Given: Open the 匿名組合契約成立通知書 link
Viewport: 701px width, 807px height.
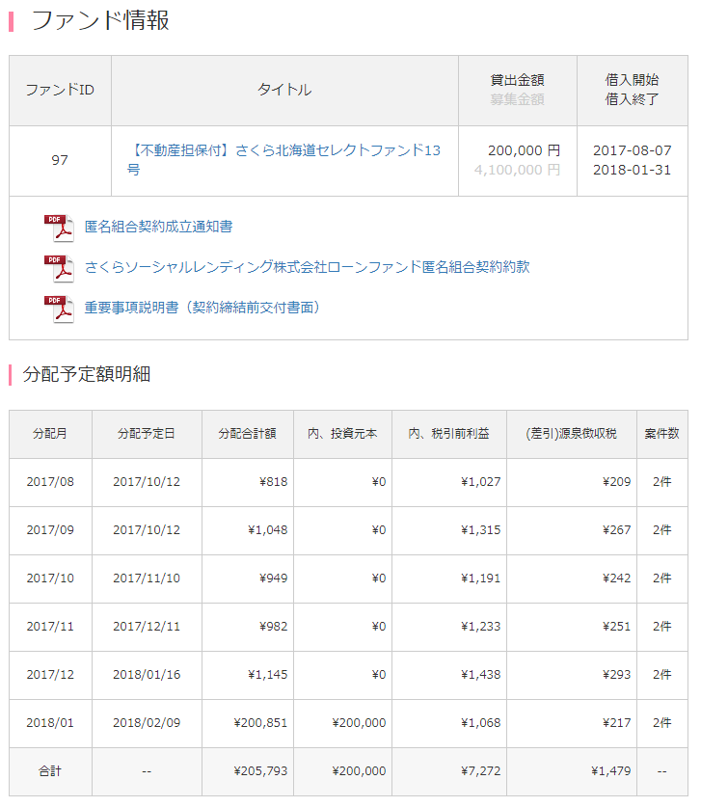Looking at the screenshot, I should tap(158, 228).
